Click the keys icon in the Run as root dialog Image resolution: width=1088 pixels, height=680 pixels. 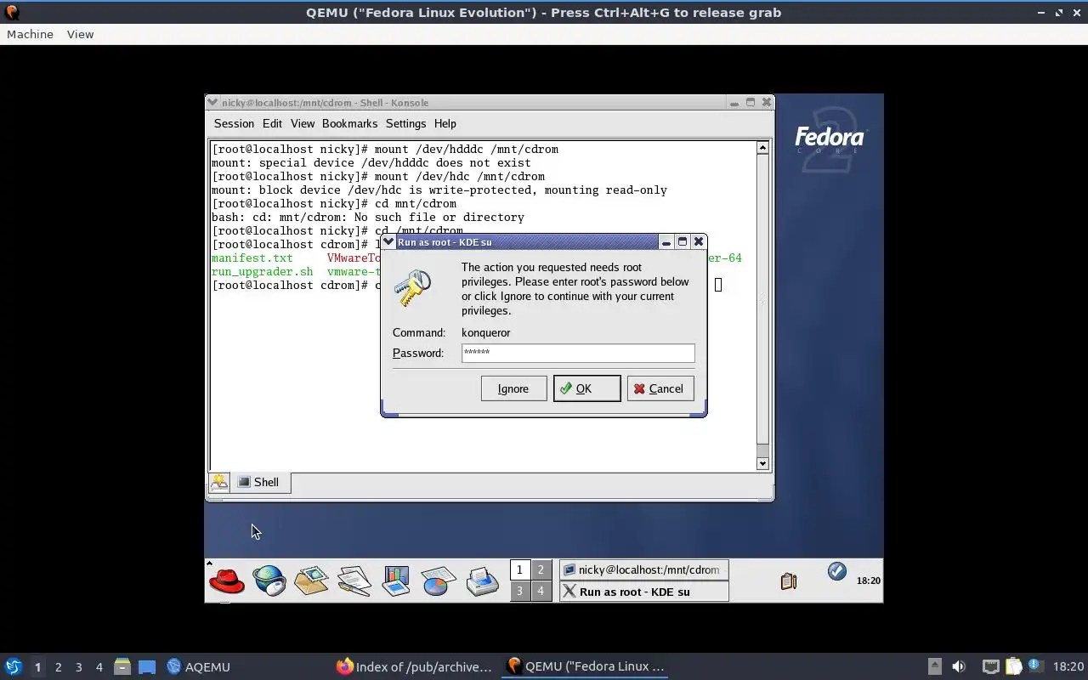(413, 289)
